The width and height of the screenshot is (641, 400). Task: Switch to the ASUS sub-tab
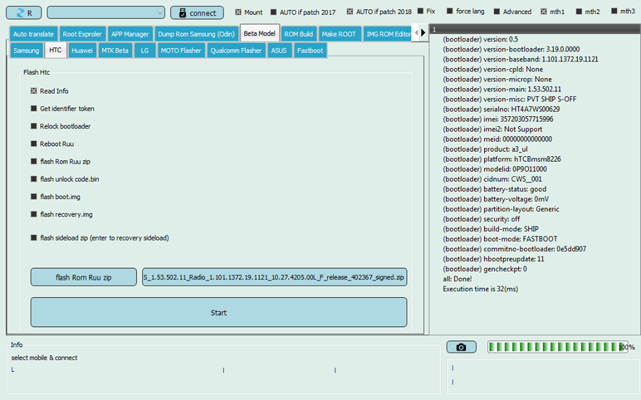(279, 50)
